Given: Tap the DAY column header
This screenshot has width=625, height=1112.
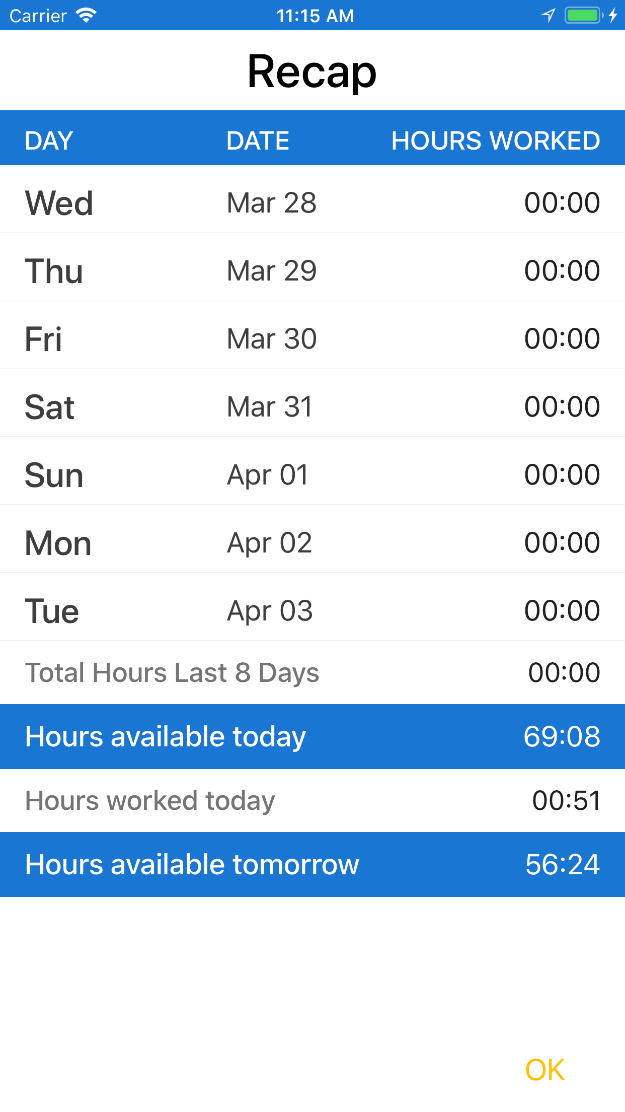Looking at the screenshot, I should [x=49, y=141].
